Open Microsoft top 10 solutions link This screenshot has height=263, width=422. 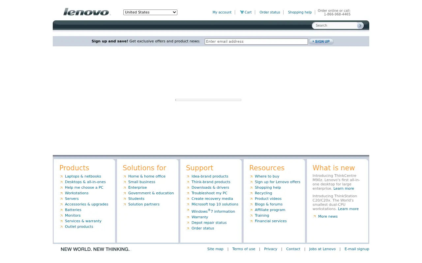pos(215,204)
